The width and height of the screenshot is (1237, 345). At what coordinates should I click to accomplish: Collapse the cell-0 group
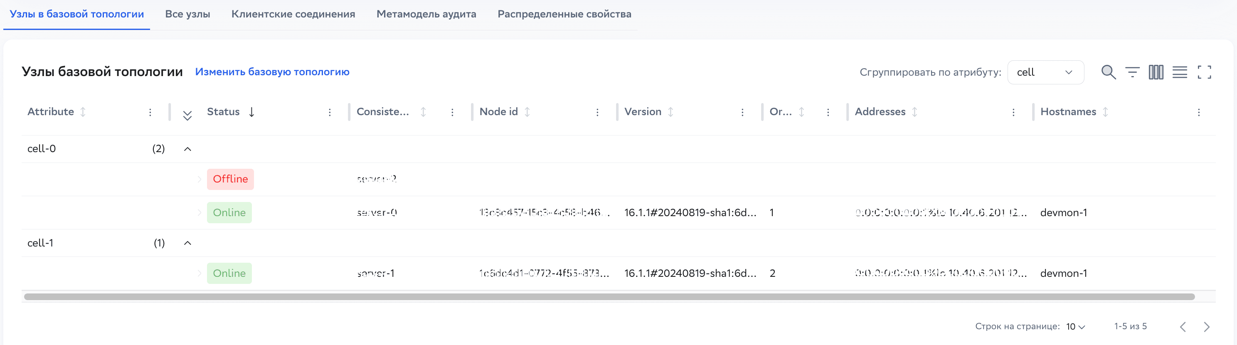188,149
